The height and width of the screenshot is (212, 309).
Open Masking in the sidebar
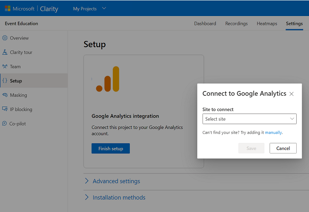coord(34,95)
